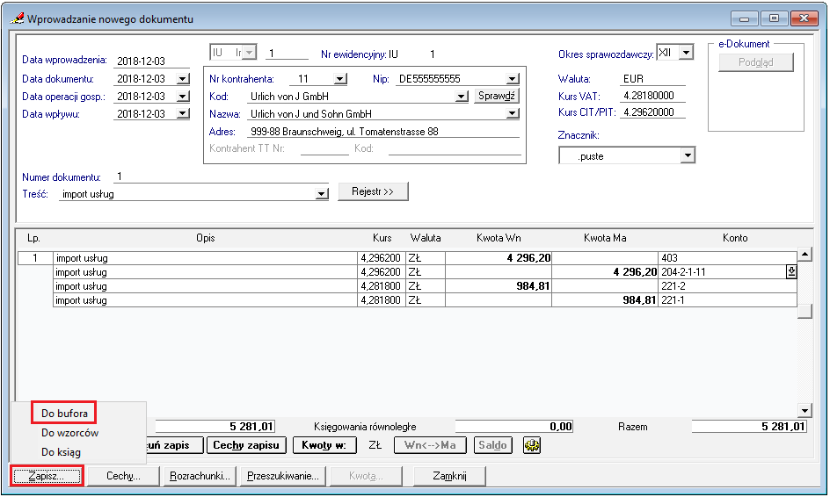
Task: Select row 1 description with account 403
Action: [x=206, y=258]
